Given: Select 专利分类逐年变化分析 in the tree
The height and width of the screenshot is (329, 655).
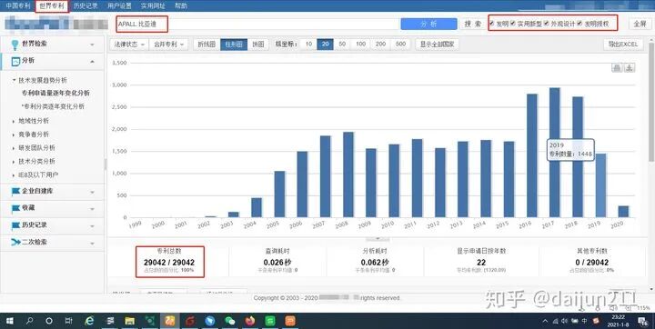Looking at the screenshot, I should [x=53, y=106].
